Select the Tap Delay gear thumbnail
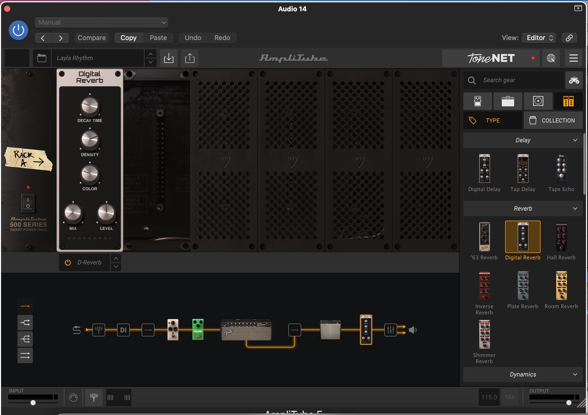The width and height of the screenshot is (588, 415). pyautogui.click(x=523, y=169)
